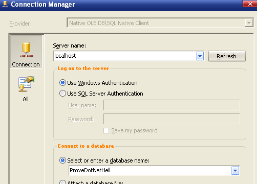Tick the Save my password checkbox
The width and height of the screenshot is (257, 184).
pos(106,131)
